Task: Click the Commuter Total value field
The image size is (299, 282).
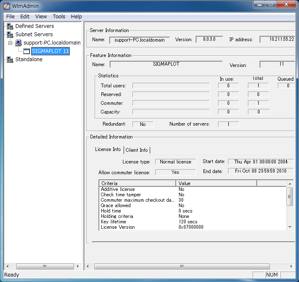Action: (x=258, y=103)
